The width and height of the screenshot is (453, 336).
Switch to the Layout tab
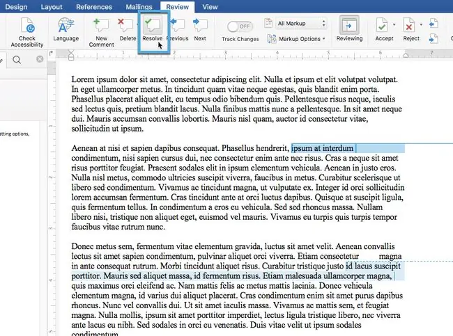pyautogui.click(x=52, y=7)
